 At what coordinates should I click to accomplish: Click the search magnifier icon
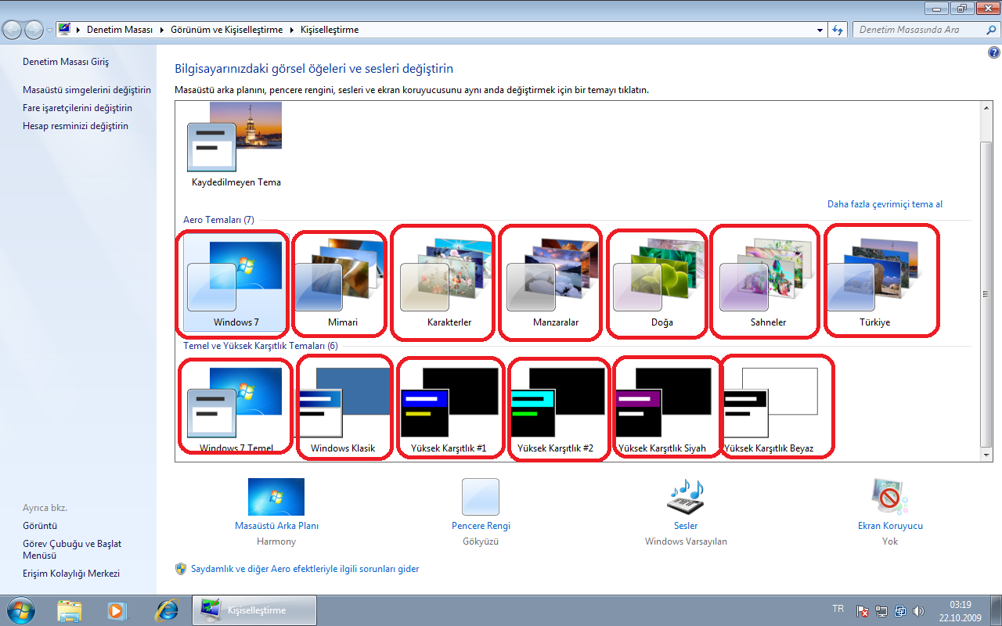coord(991,30)
